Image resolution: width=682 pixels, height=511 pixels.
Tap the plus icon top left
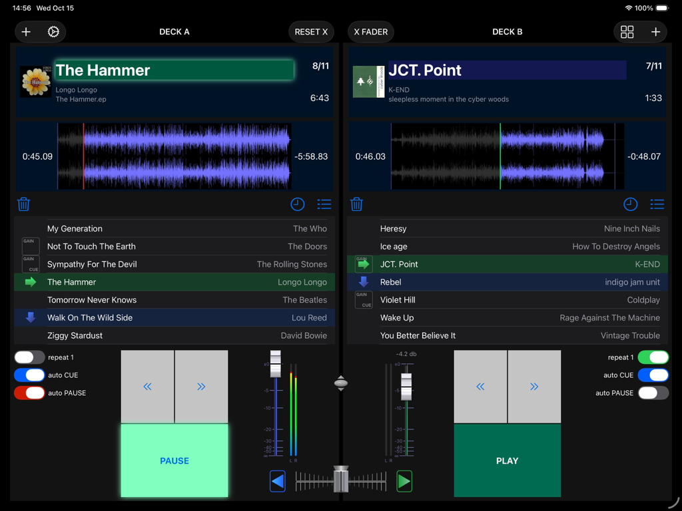[x=26, y=31]
